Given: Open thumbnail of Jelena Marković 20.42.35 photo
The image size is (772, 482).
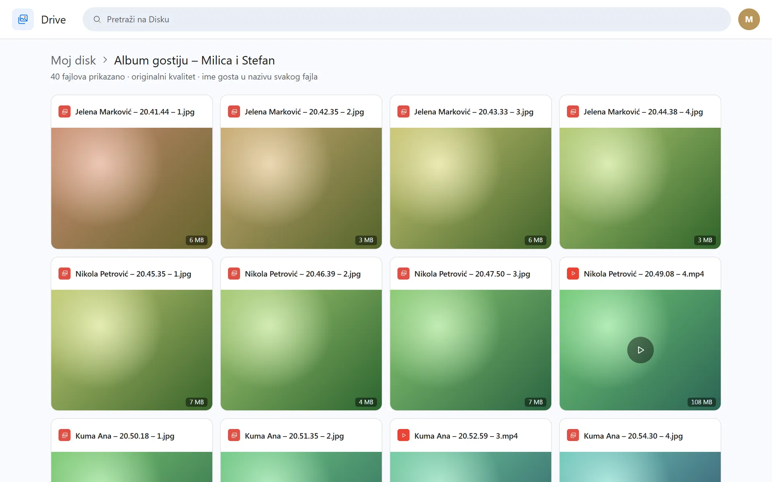Looking at the screenshot, I should pyautogui.click(x=301, y=188).
